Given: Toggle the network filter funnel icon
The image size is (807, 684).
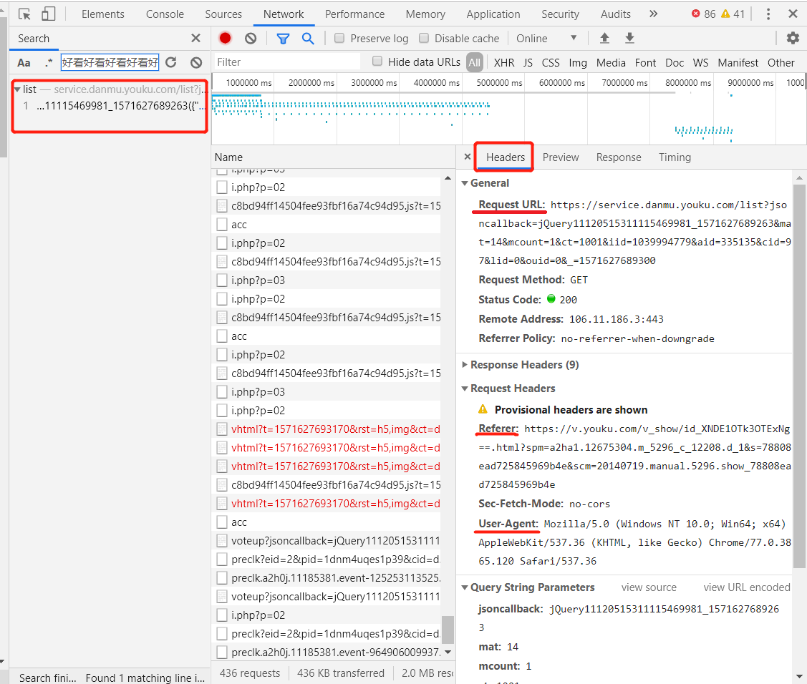Looking at the screenshot, I should [283, 39].
